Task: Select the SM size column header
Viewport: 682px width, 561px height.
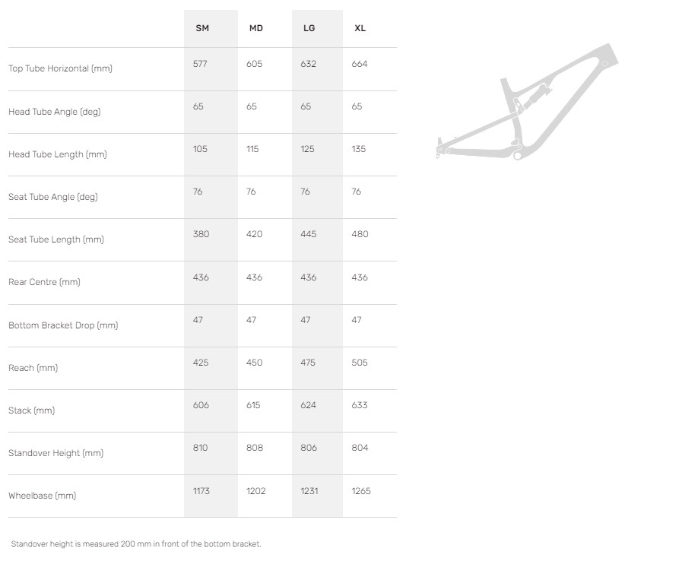Action: [x=202, y=28]
